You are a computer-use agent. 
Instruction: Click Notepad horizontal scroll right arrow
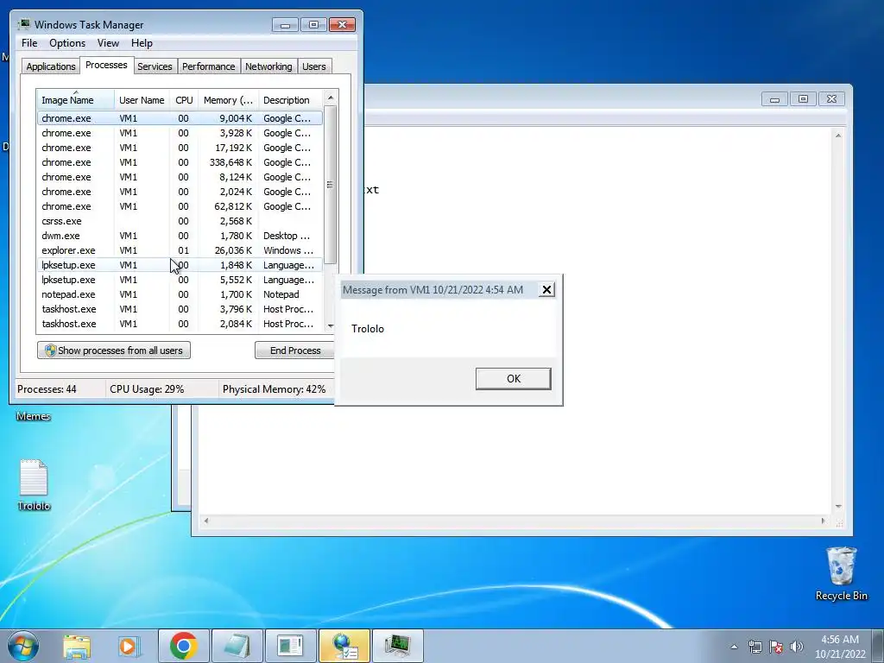click(x=823, y=521)
